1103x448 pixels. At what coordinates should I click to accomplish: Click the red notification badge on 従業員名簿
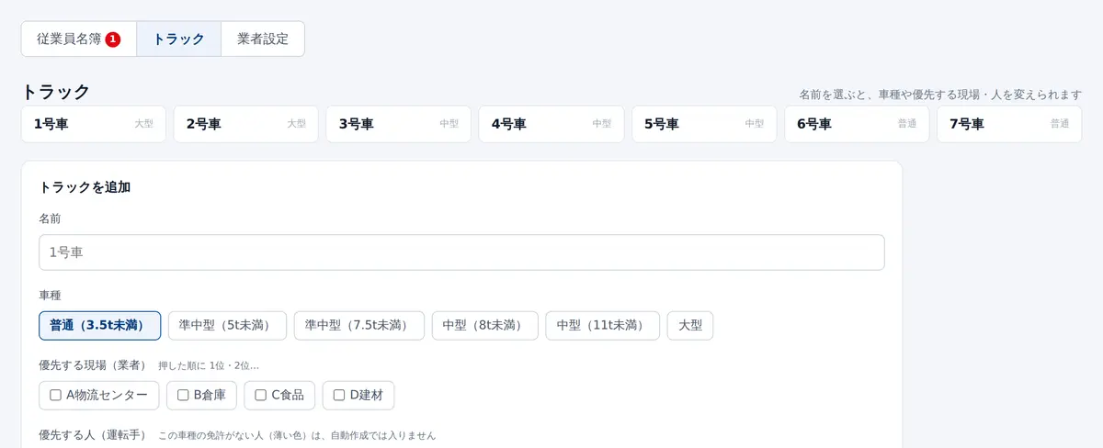point(113,39)
